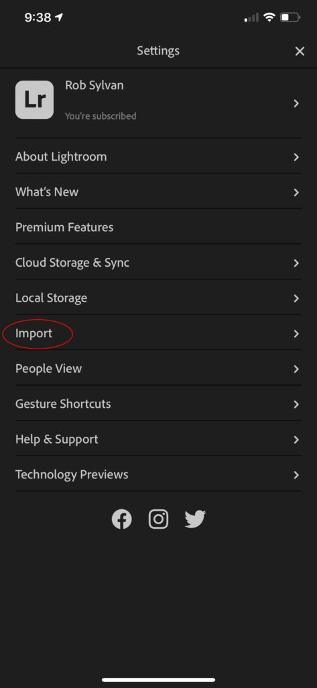Screen dimensions: 317x688
Task: Tap the home indicator bar at bottom
Action: click(x=158, y=680)
